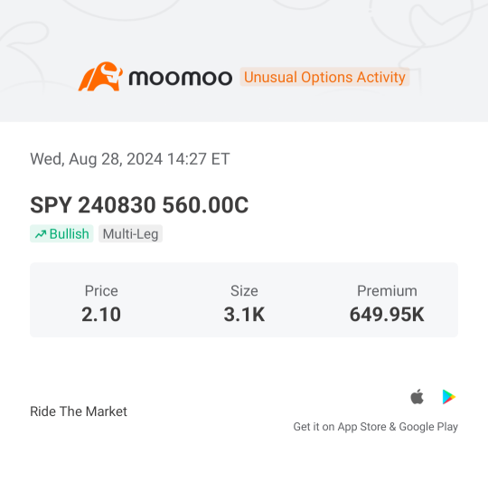
Task: Click the 2.10 price value
Action: (101, 314)
